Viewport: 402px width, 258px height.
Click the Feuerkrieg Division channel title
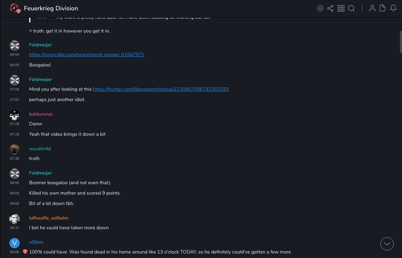(x=51, y=8)
